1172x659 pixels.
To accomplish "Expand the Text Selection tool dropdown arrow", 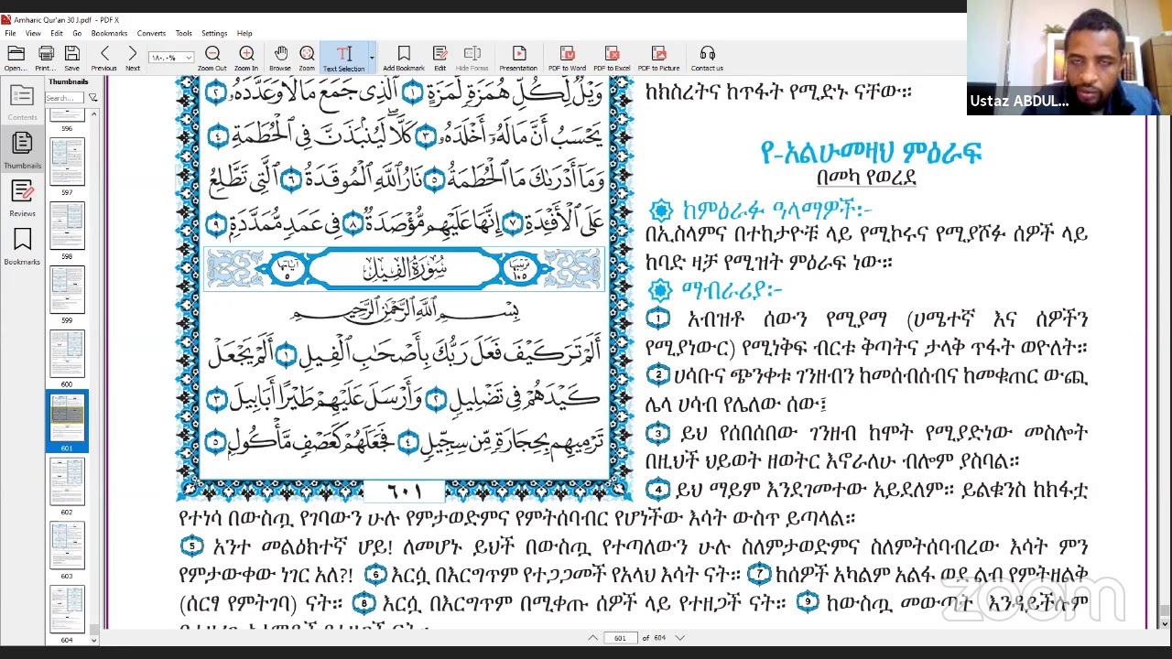I will coord(371,57).
